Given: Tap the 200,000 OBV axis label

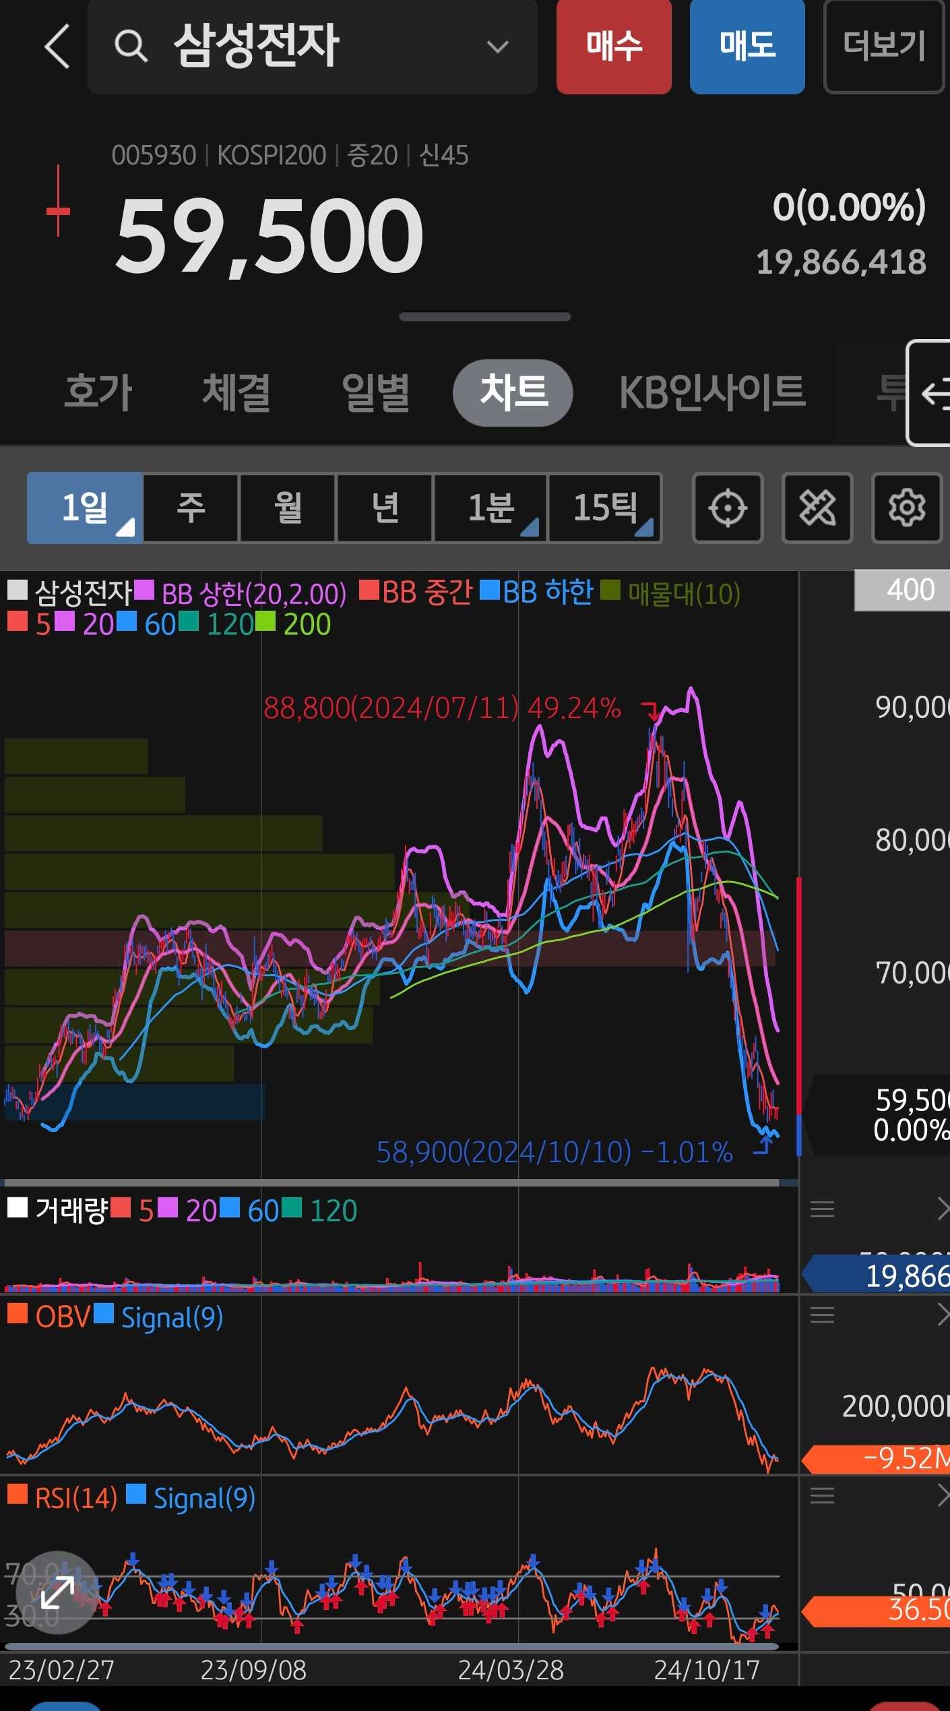Looking at the screenshot, I should pyautogui.click(x=895, y=1406).
